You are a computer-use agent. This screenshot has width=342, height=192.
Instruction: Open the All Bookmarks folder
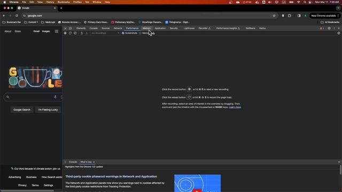(x=330, y=22)
